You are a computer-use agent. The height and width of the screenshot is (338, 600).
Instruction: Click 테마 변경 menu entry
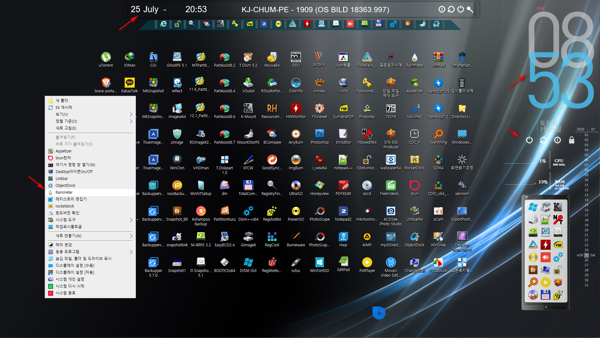91,245
